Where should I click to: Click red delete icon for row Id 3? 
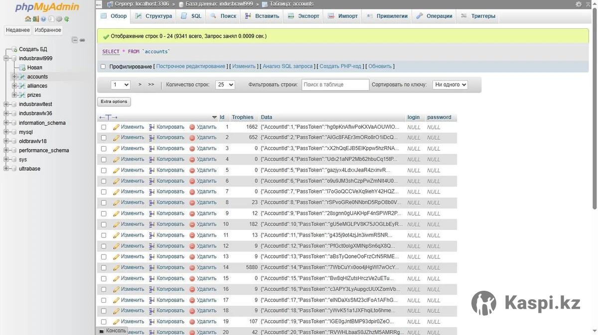point(192,149)
